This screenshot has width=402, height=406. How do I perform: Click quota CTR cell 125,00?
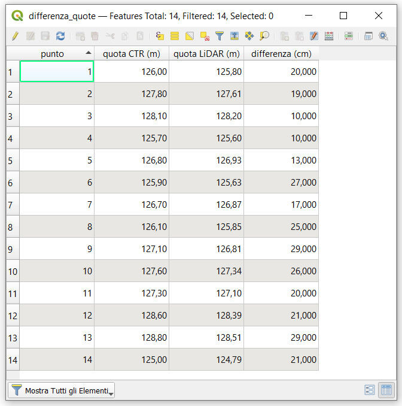132,360
